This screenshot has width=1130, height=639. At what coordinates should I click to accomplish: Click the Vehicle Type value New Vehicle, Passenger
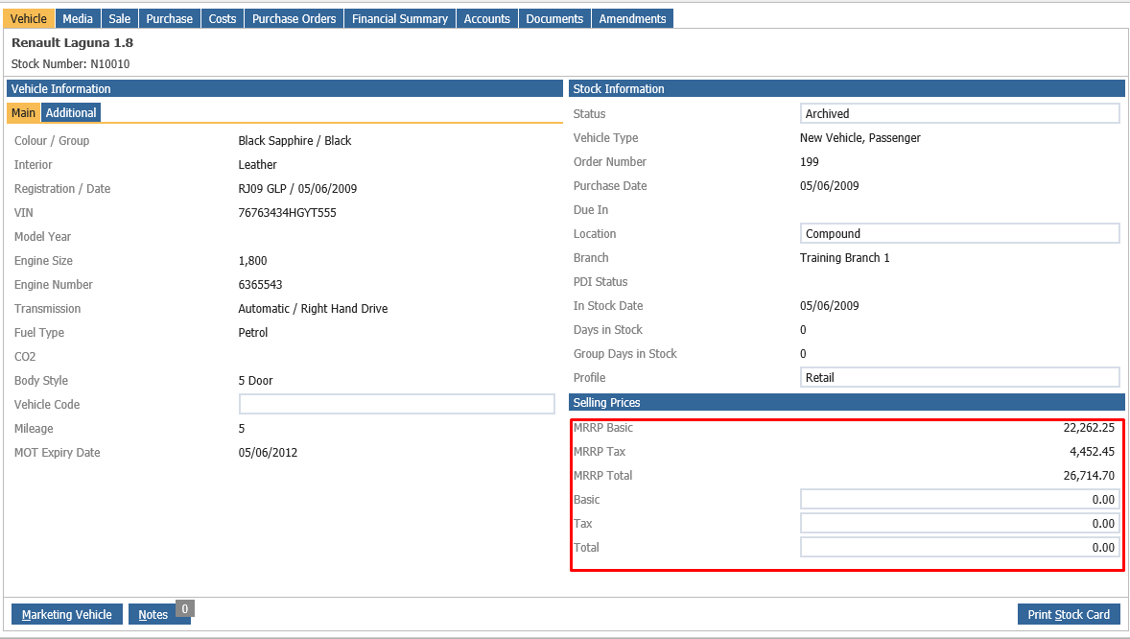[860, 138]
